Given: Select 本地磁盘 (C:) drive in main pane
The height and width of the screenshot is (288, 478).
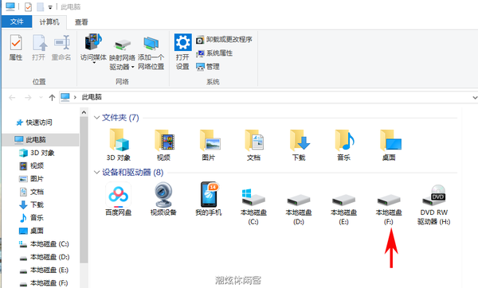Looking at the screenshot, I should pyautogui.click(x=253, y=206).
